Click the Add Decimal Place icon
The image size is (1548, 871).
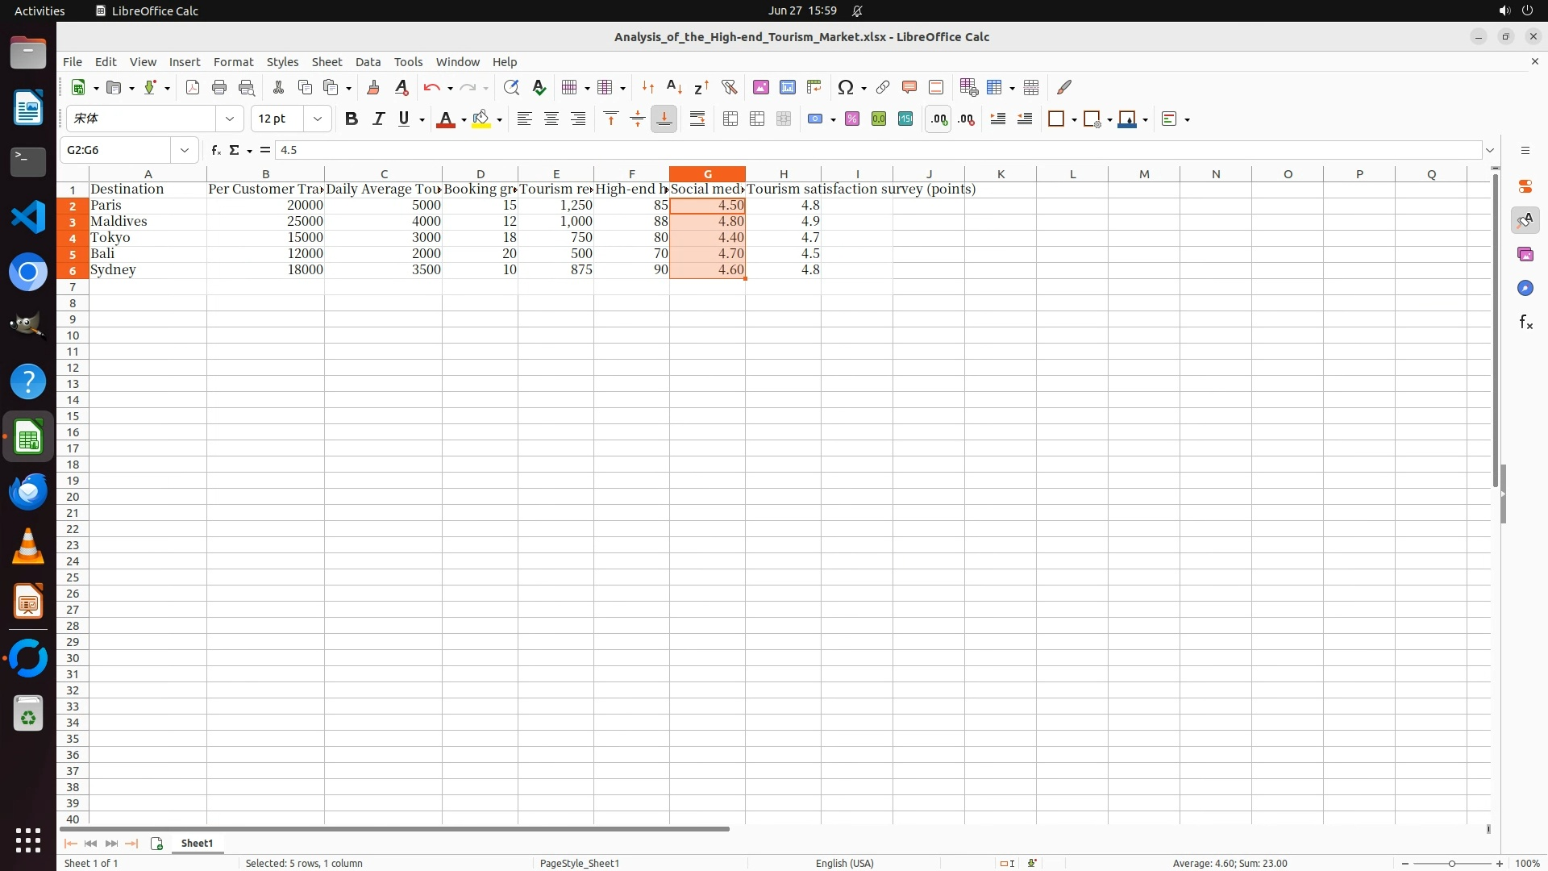938,119
